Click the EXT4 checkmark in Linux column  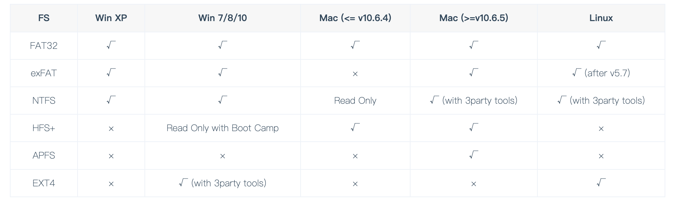pos(601,183)
